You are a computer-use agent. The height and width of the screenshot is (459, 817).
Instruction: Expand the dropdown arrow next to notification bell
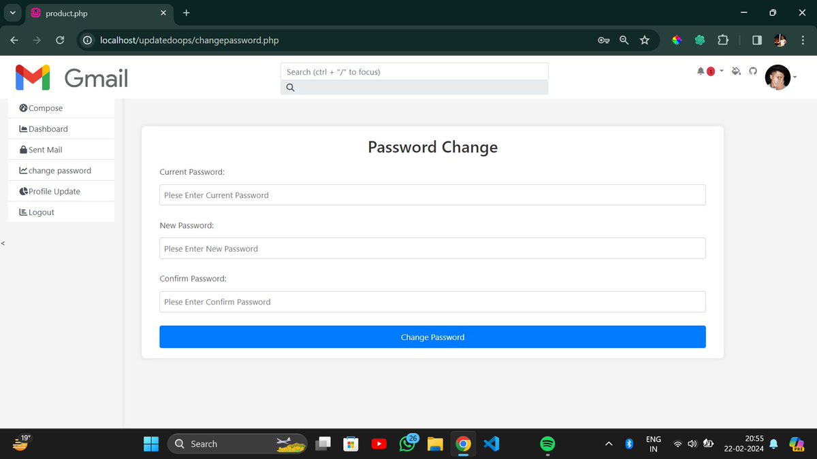(722, 71)
